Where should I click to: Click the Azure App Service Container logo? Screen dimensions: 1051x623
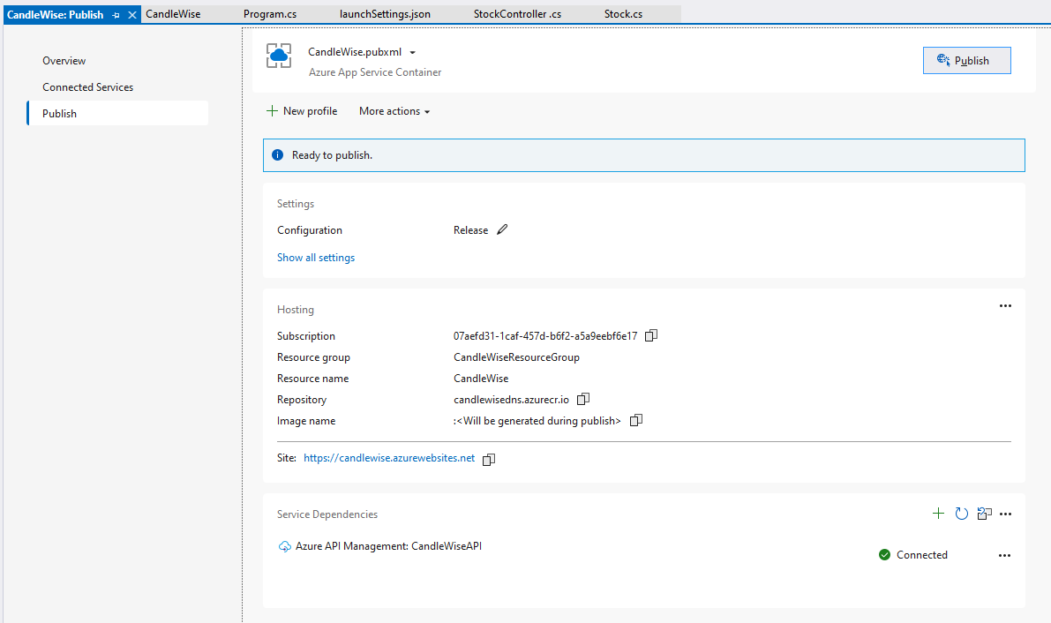point(279,56)
